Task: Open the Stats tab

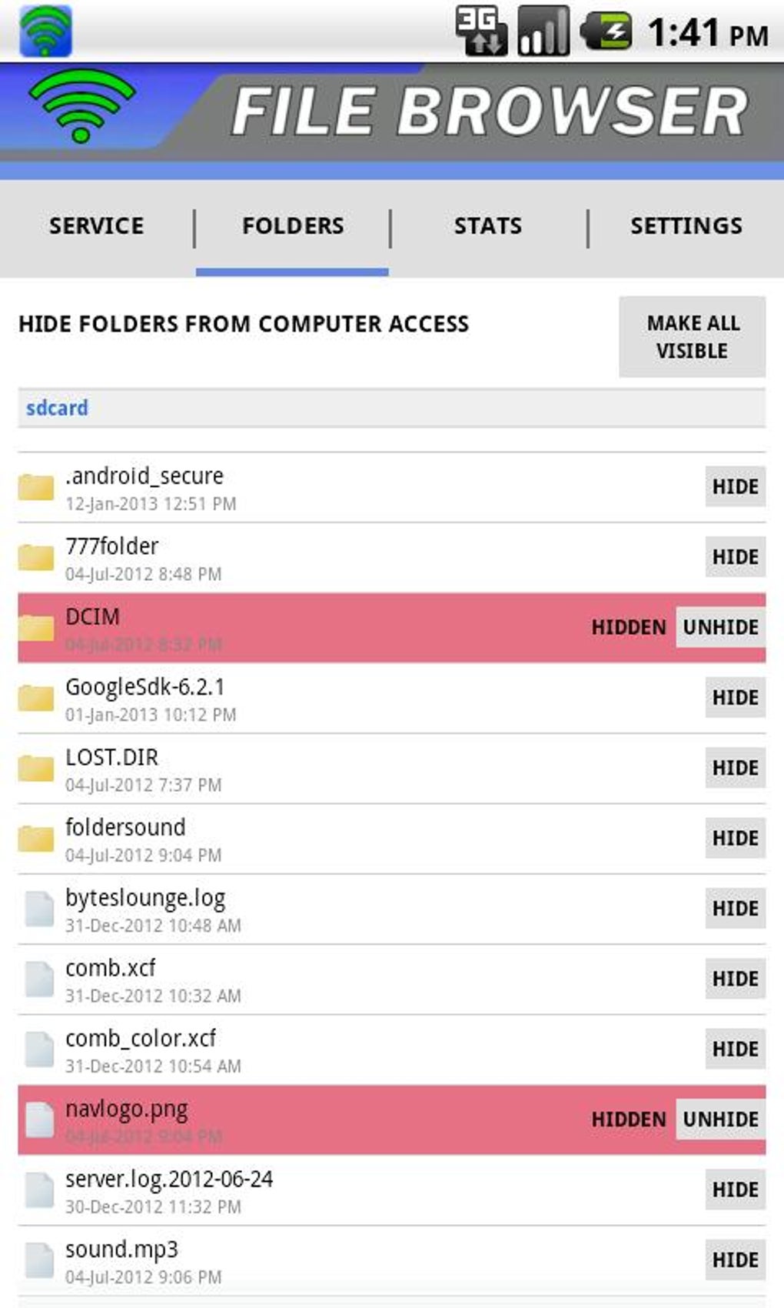Action: pos(487,225)
